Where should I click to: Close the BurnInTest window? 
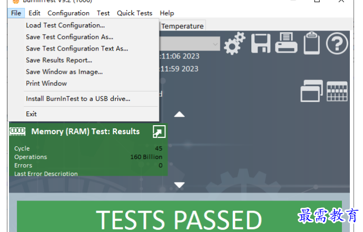(341, 1)
